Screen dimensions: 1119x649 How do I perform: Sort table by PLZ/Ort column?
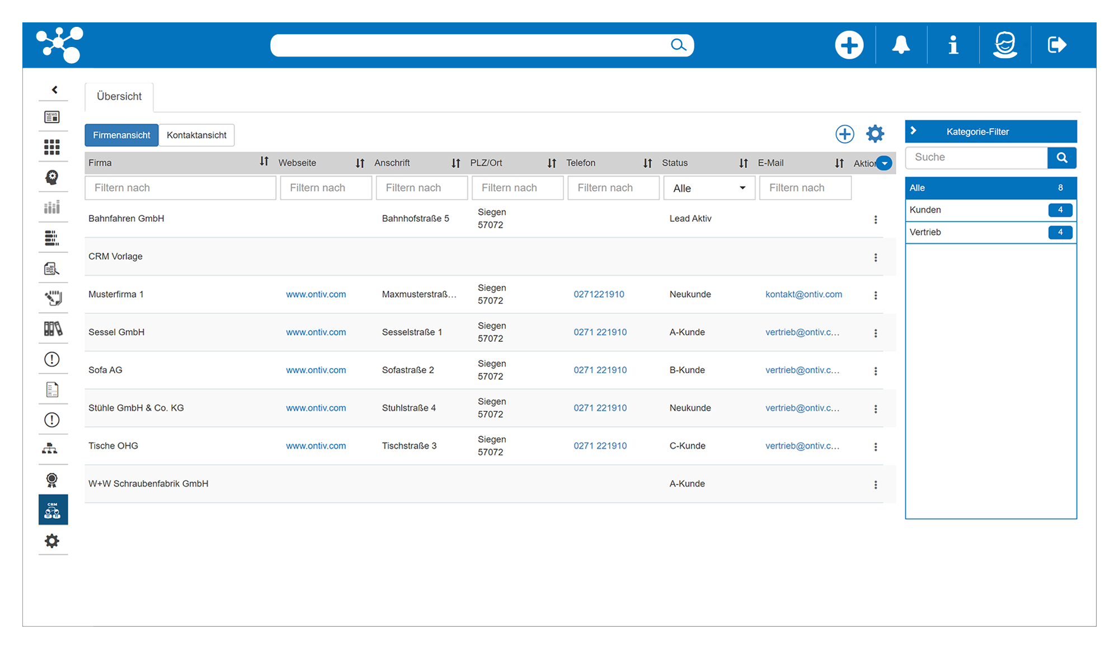pos(552,163)
